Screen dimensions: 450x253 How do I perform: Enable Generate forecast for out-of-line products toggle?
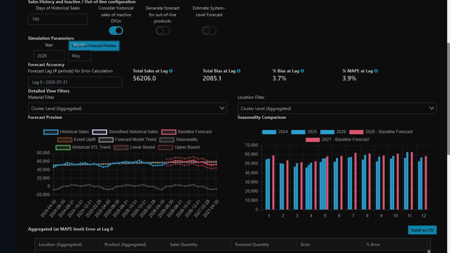click(x=163, y=31)
